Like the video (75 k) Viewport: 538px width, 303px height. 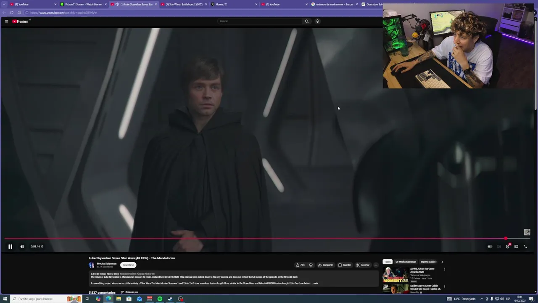[300, 265]
